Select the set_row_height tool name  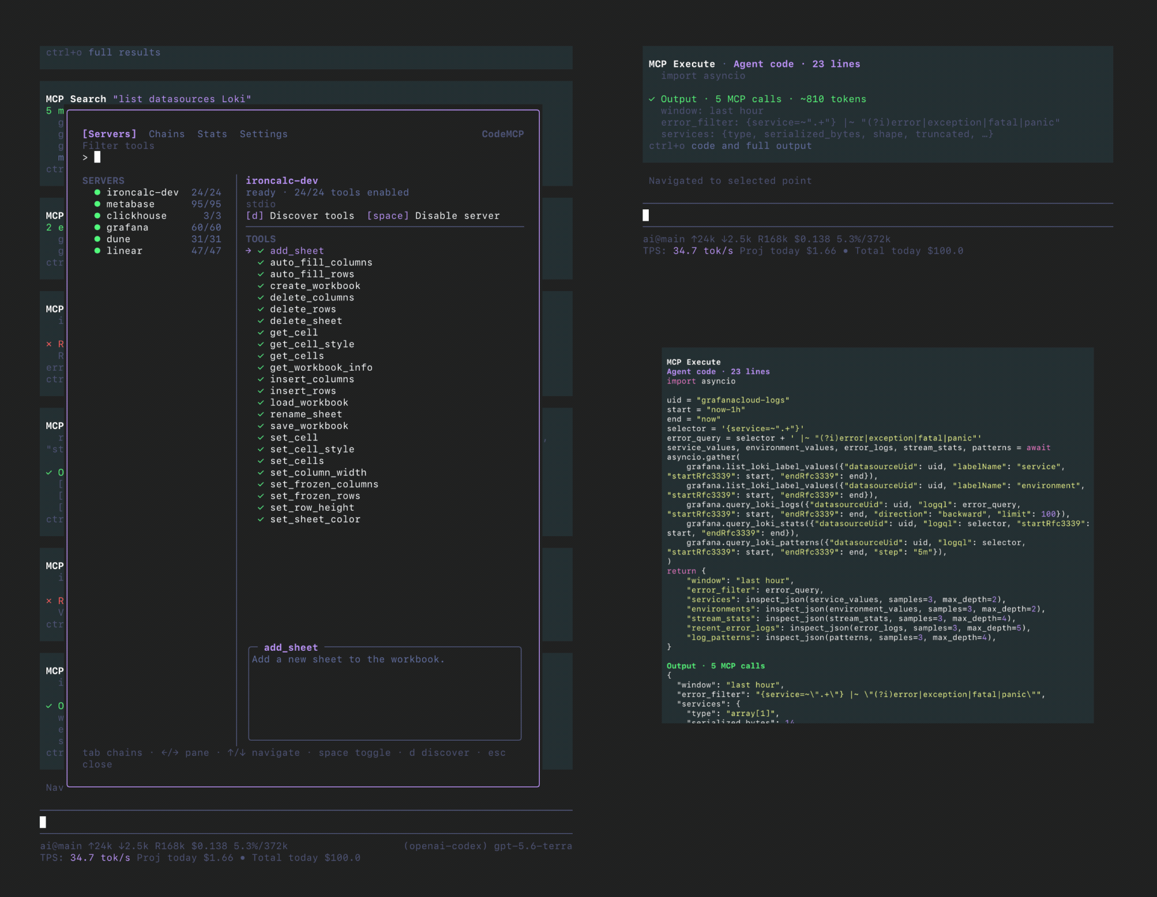pos(312,508)
